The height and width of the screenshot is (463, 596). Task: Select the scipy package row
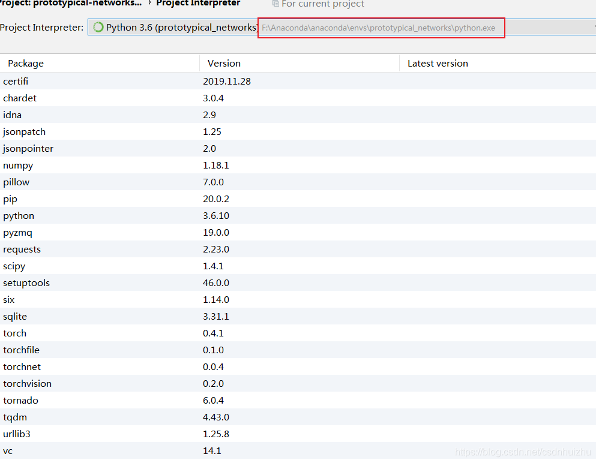tap(298, 266)
